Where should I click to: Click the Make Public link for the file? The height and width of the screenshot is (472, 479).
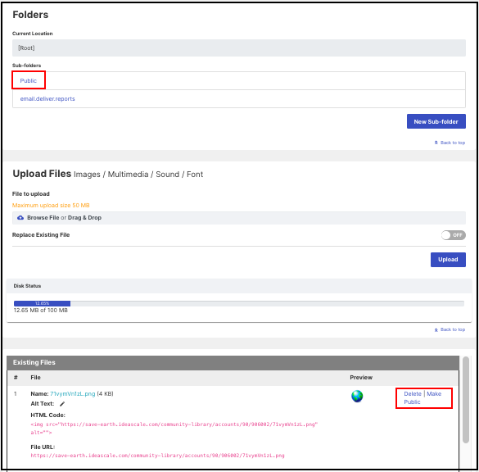423,397
